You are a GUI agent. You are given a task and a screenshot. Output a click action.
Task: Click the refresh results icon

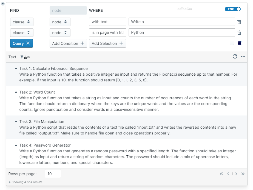[x=235, y=56]
